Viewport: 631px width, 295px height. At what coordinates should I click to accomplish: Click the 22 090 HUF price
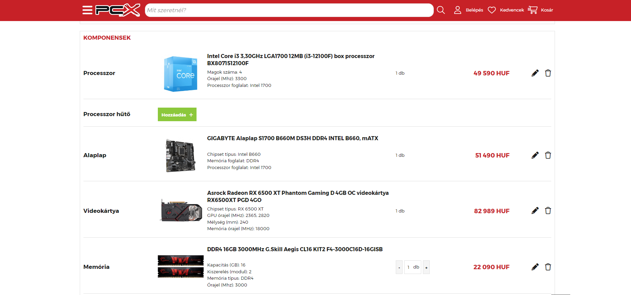click(491, 267)
